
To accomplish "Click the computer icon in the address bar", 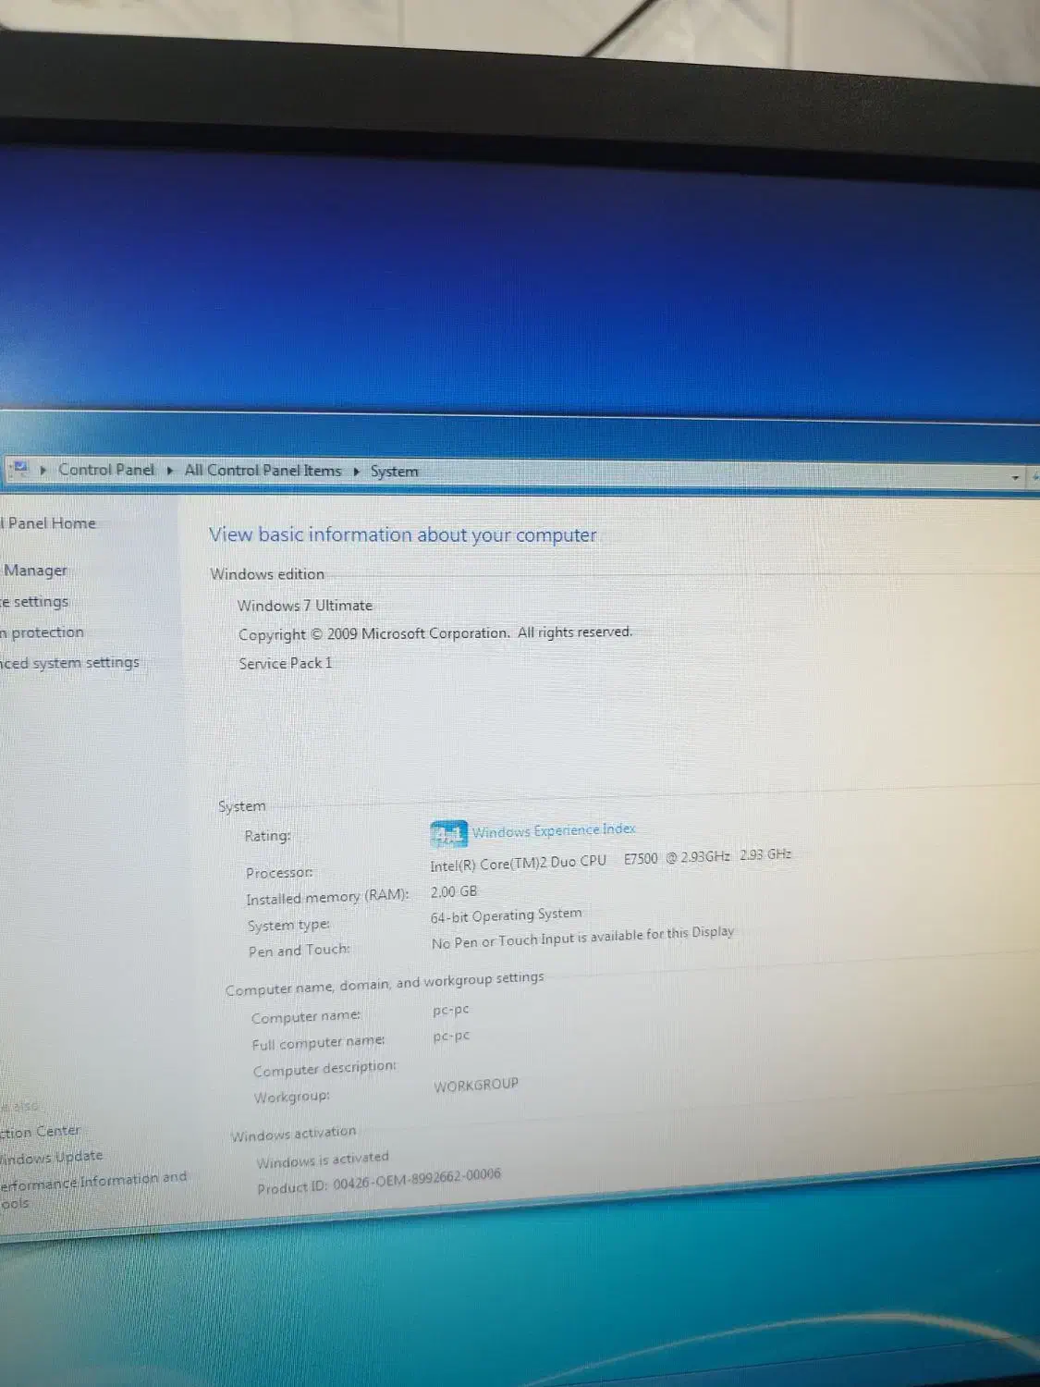I will (x=20, y=468).
